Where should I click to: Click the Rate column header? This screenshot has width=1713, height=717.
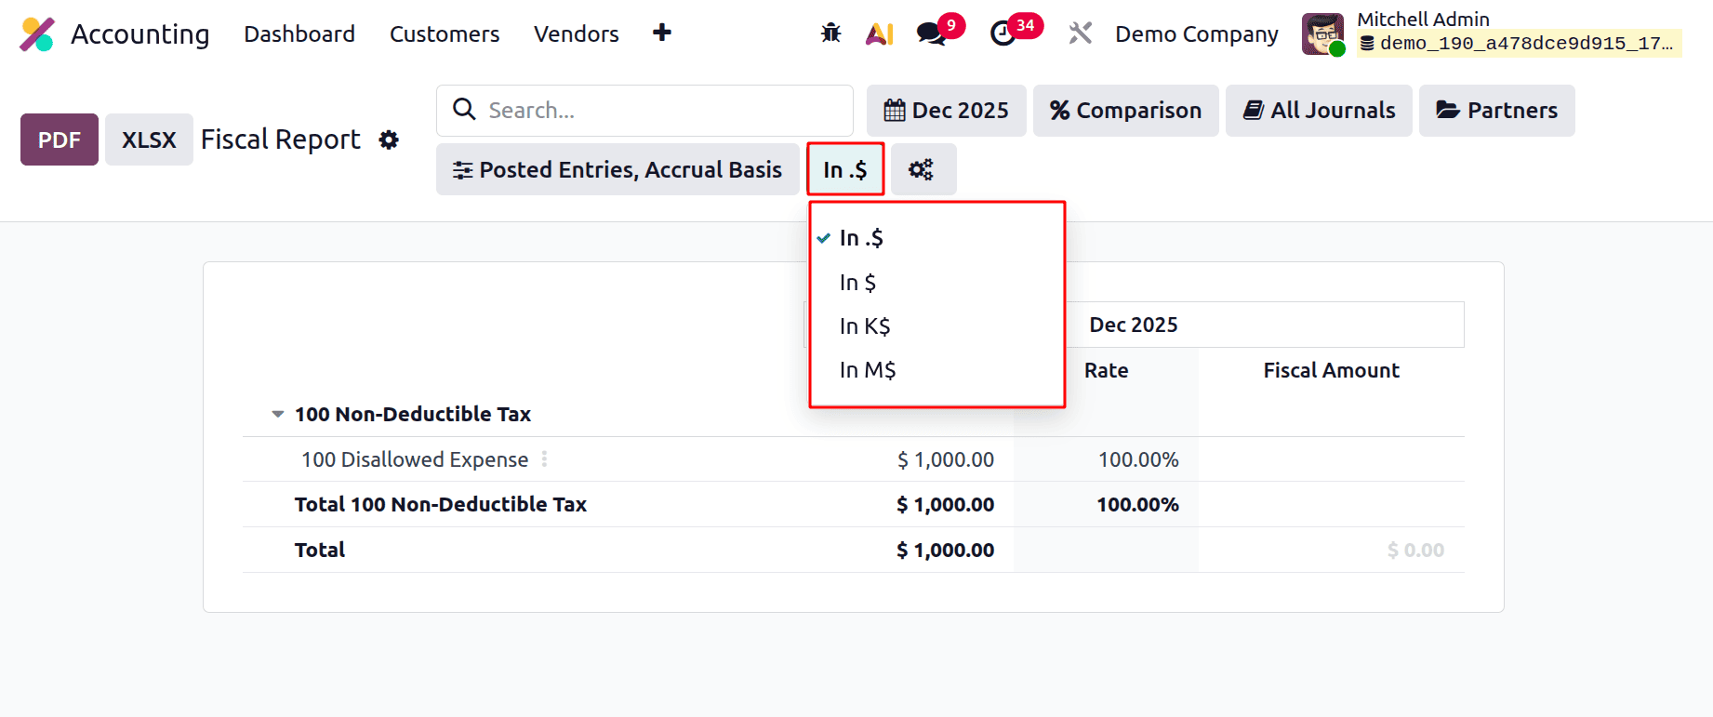[x=1107, y=370]
